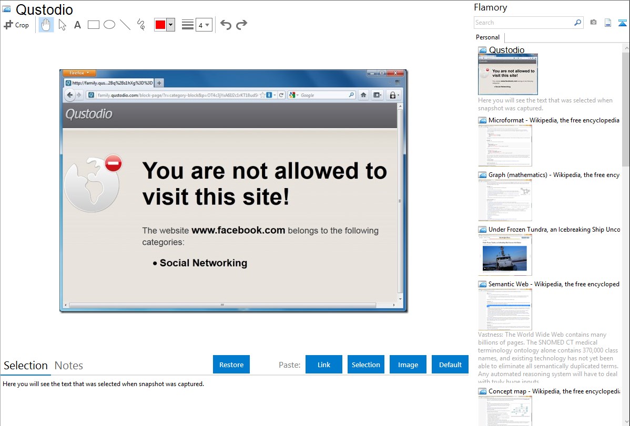Open the Personal tab
Screen dimensions: 630x426
(488, 37)
